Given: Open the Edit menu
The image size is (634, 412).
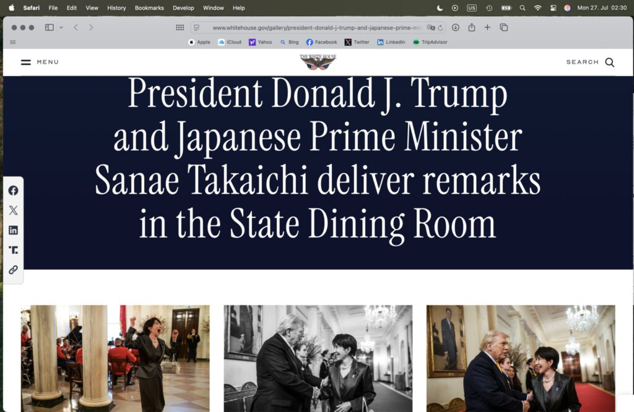Looking at the screenshot, I should click(72, 7).
